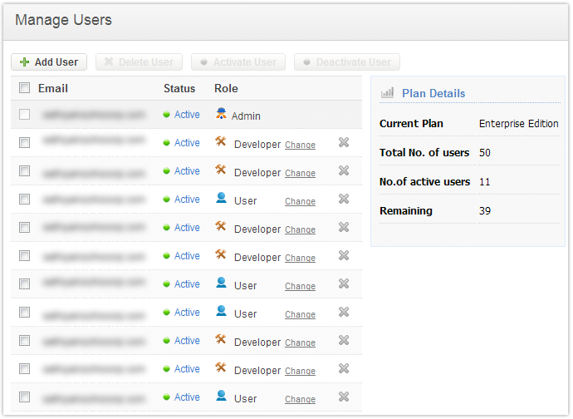Select the Enterprise Edition plan value
Screen dimensions: 573x419
coord(518,124)
